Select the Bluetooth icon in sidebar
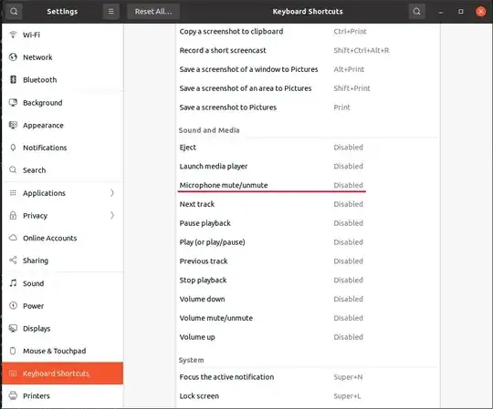This screenshot has height=409, width=493. coord(13,79)
